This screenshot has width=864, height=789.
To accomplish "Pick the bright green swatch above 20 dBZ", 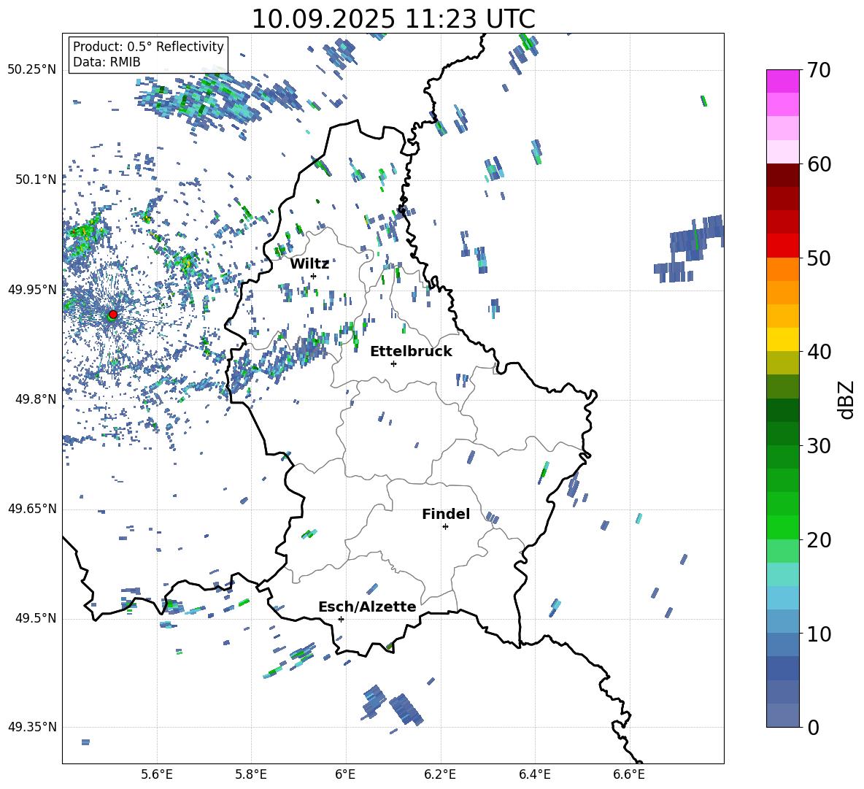I will pos(783,527).
